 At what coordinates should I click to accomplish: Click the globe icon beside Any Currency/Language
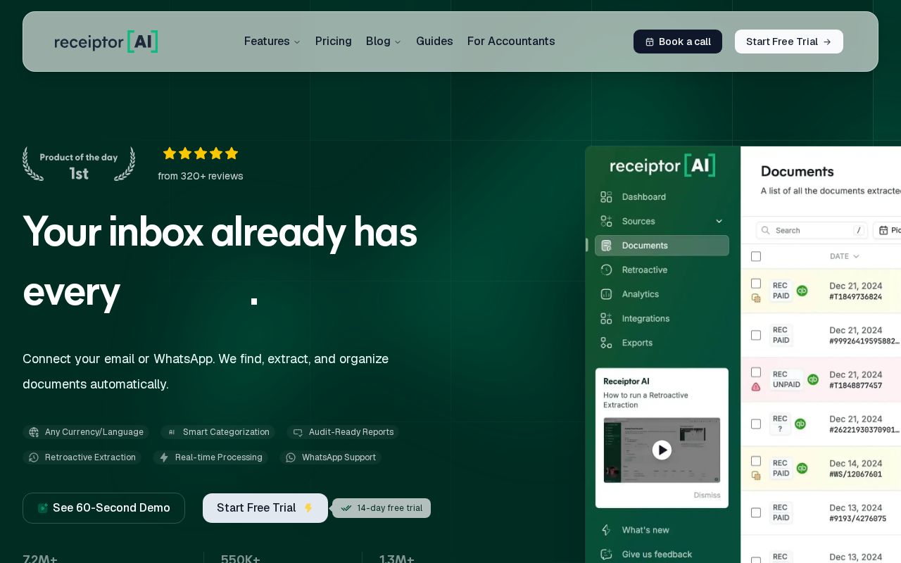34,432
